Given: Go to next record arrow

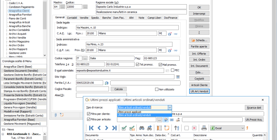Looking at the screenshot, I should coord(106,128).
